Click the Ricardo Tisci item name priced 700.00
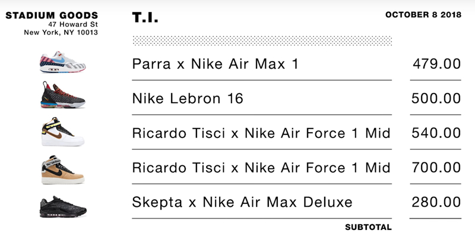The width and height of the screenshot is (475, 240). click(261, 168)
